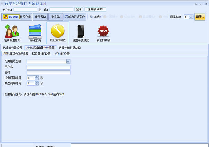Select ADSL重拨号换IP设置 sub-tab
The height and width of the screenshot is (147, 210).
(x=16, y=54)
